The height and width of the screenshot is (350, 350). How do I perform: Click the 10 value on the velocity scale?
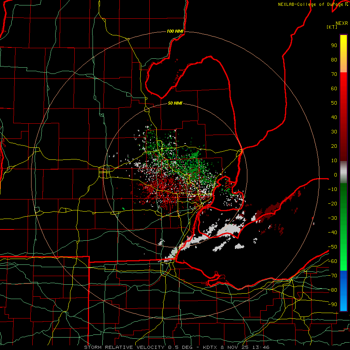tap(334, 161)
